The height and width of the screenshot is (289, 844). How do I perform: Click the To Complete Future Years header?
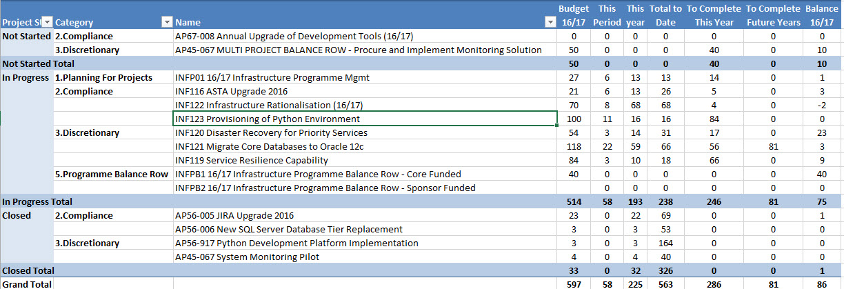click(x=773, y=15)
